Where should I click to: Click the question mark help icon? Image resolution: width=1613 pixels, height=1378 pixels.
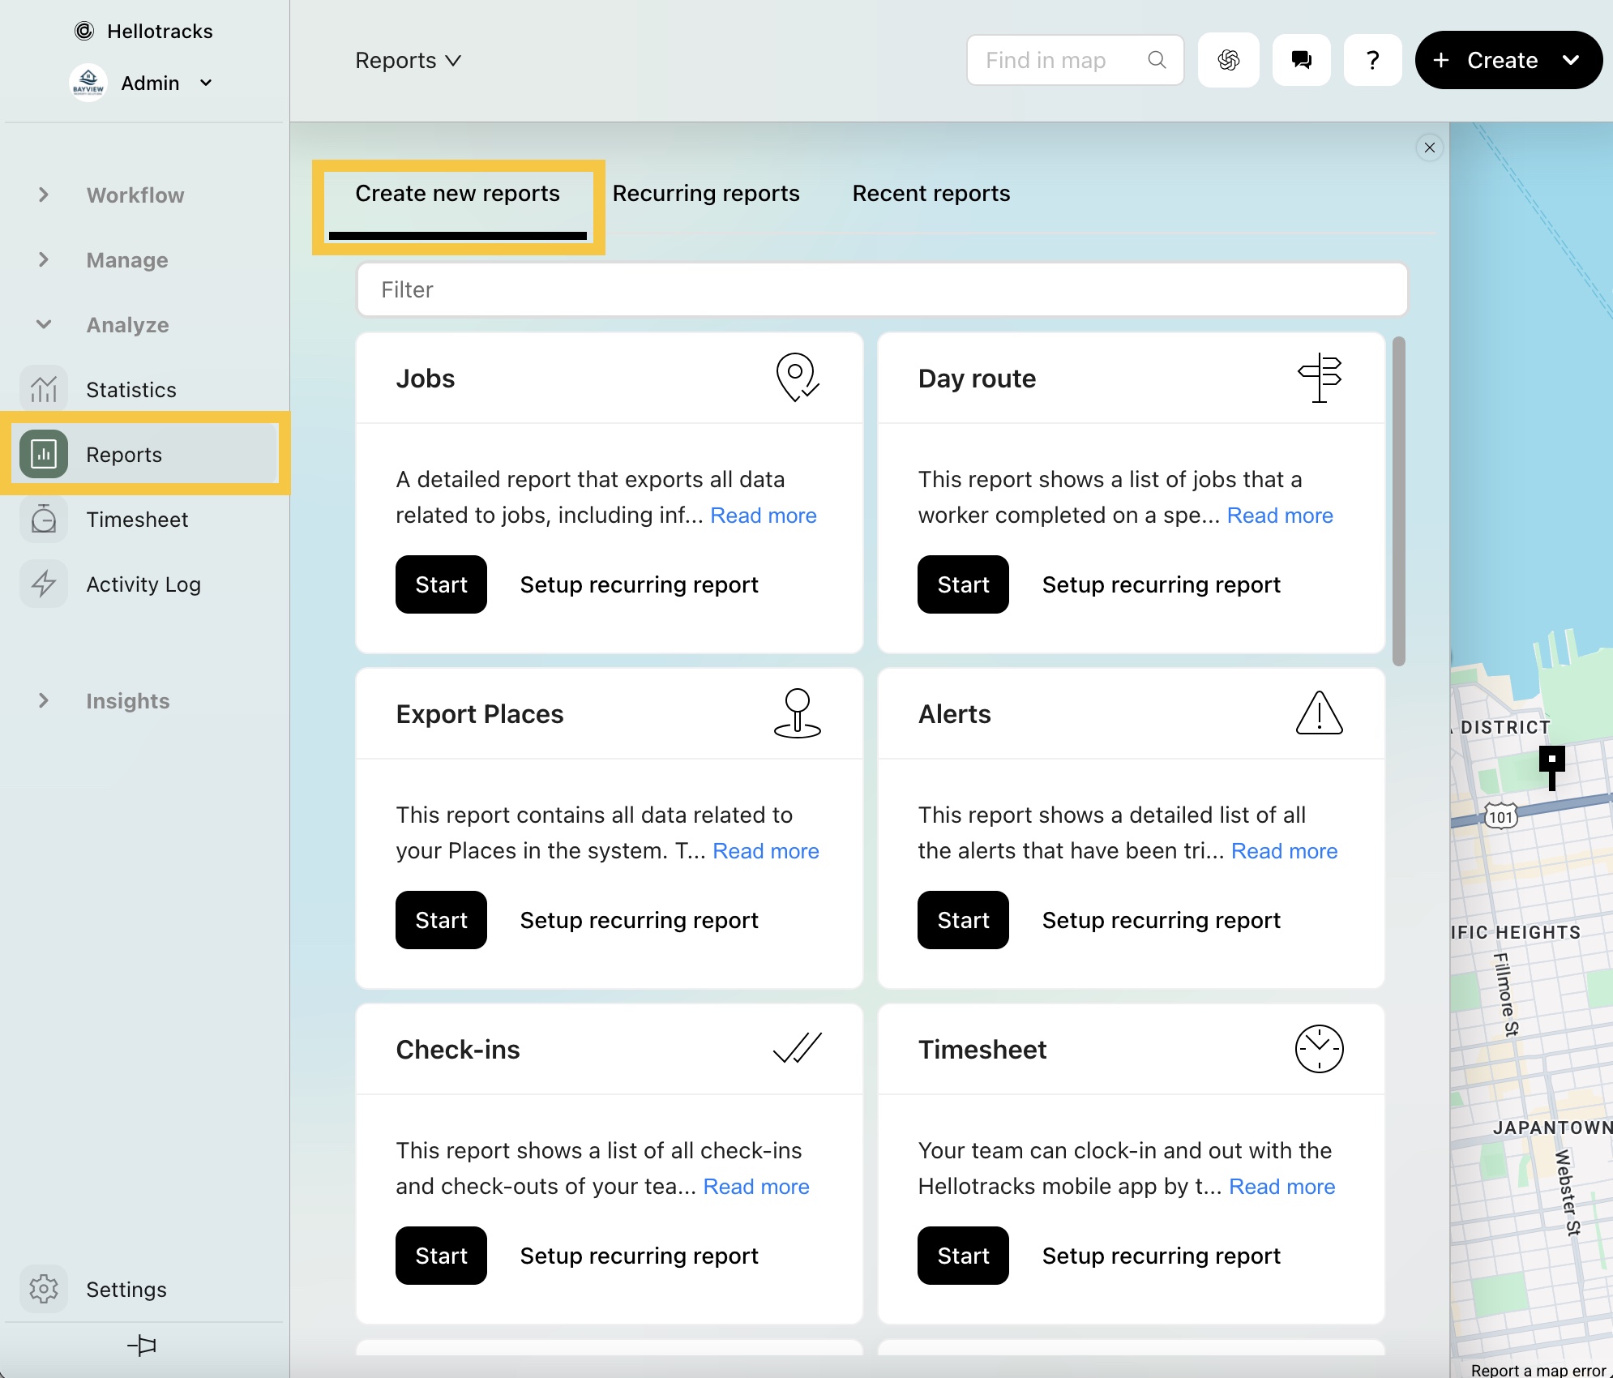click(x=1372, y=60)
